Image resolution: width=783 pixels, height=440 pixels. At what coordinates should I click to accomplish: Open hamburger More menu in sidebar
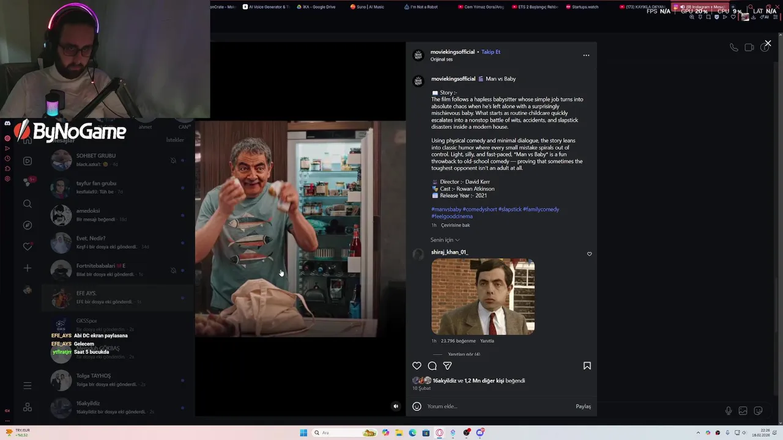coord(28,385)
